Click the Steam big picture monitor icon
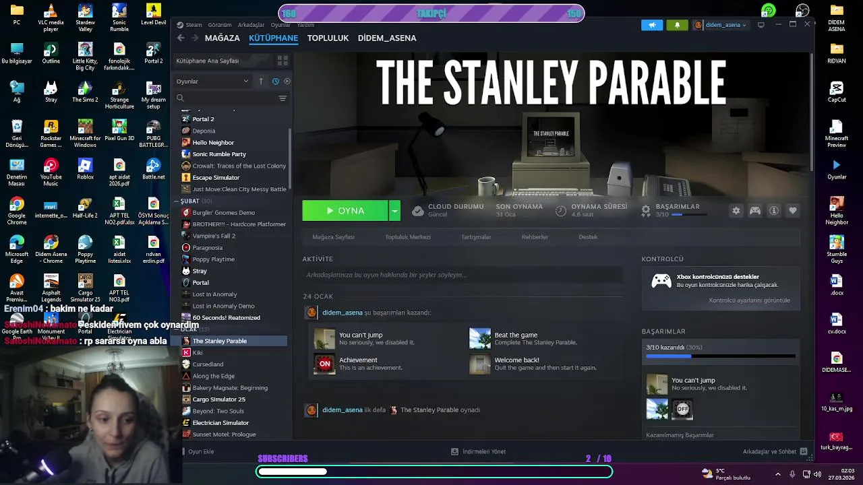Image resolution: width=863 pixels, height=485 pixels. coord(761,25)
